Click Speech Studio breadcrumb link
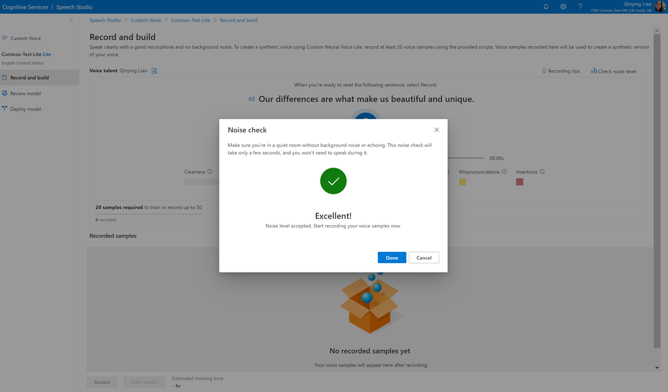This screenshot has width=668, height=392. 105,20
